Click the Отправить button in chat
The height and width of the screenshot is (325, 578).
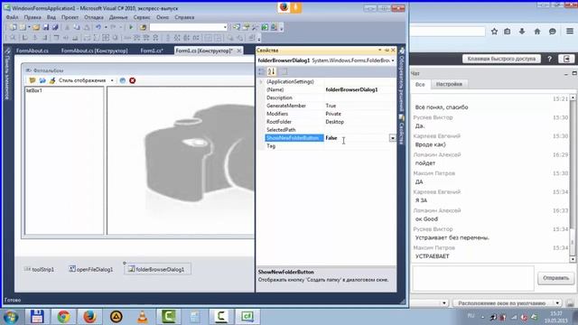click(555, 278)
